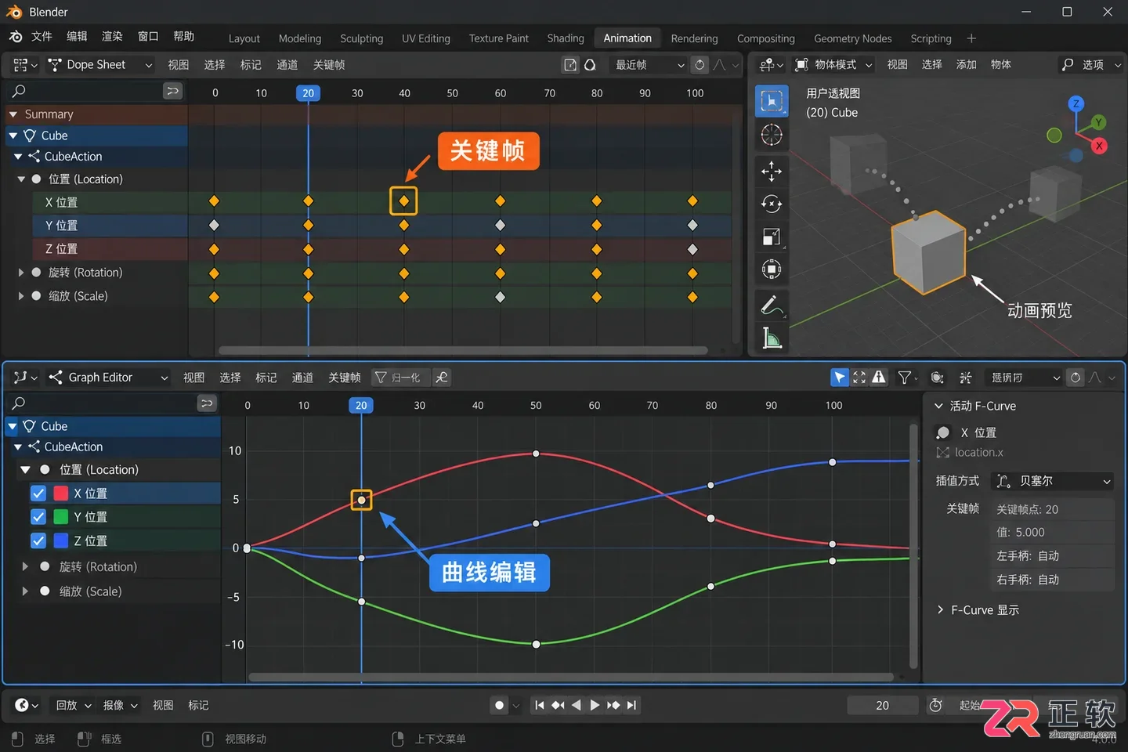Select the combined Transform tool in the viewport
Viewport: 1128px width, 752px height.
click(x=772, y=269)
